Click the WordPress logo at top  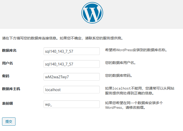(x=92, y=13)
